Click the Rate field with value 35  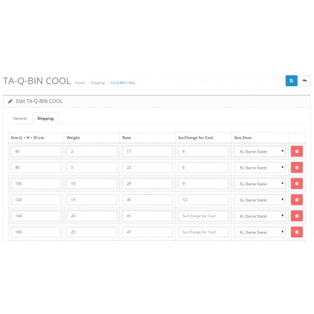pyautogui.click(x=148, y=200)
